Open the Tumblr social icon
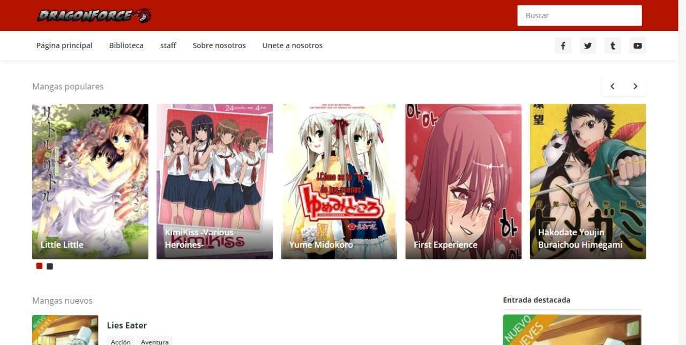Image resolution: width=686 pixels, height=345 pixels. point(613,45)
